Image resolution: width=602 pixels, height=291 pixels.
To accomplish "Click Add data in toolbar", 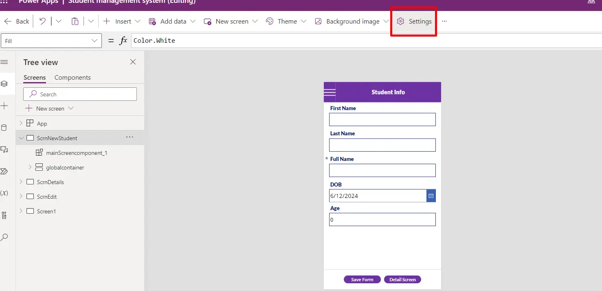I will (x=172, y=22).
